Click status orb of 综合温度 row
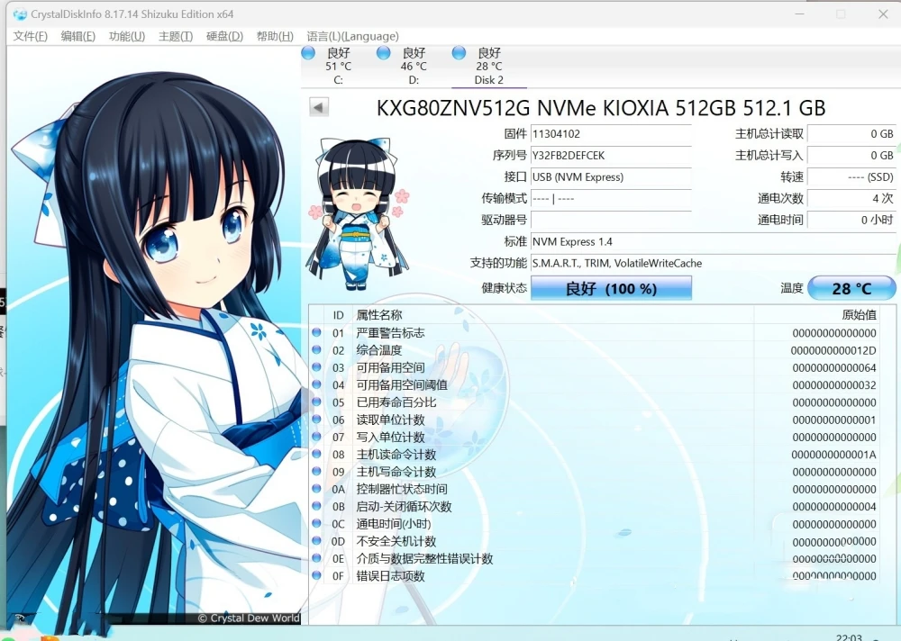This screenshot has width=901, height=641. coord(317,350)
